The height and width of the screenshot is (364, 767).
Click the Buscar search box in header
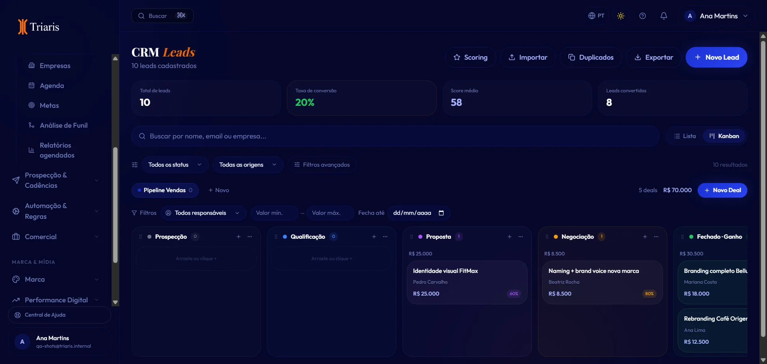(162, 16)
